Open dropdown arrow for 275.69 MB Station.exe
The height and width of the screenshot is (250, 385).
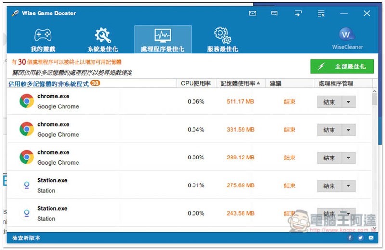[349, 186]
